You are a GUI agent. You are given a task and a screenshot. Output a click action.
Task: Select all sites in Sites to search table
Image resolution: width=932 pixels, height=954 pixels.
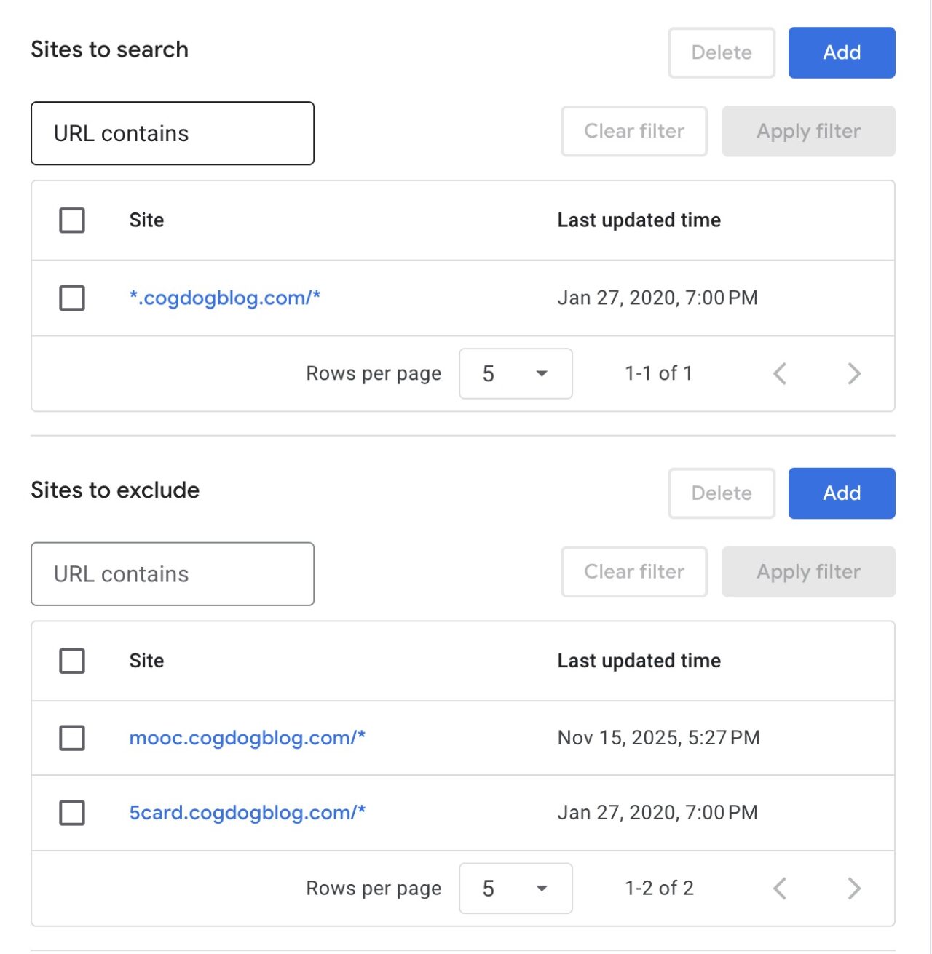coord(72,220)
